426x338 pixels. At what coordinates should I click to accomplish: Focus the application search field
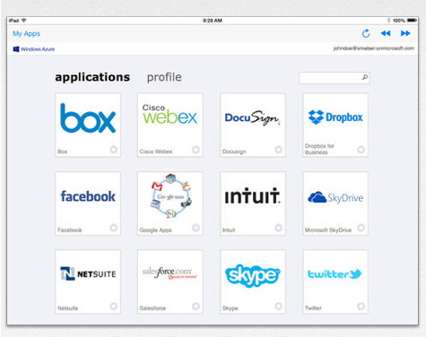(335, 78)
